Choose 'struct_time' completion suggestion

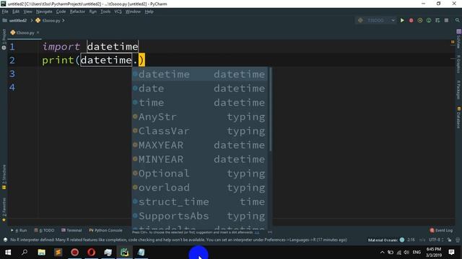click(x=200, y=201)
